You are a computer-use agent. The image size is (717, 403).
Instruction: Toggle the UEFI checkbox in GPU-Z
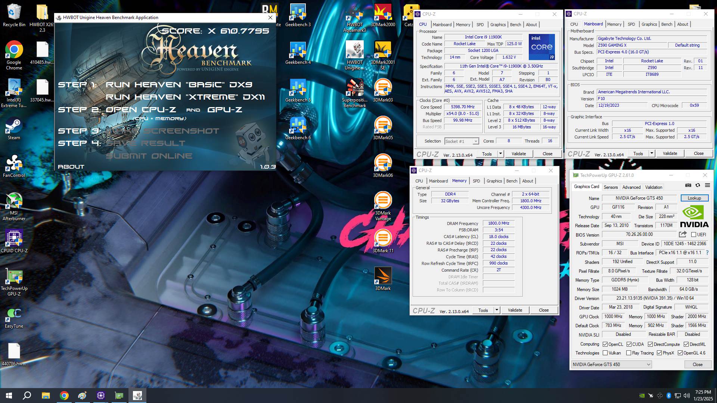tap(693, 235)
